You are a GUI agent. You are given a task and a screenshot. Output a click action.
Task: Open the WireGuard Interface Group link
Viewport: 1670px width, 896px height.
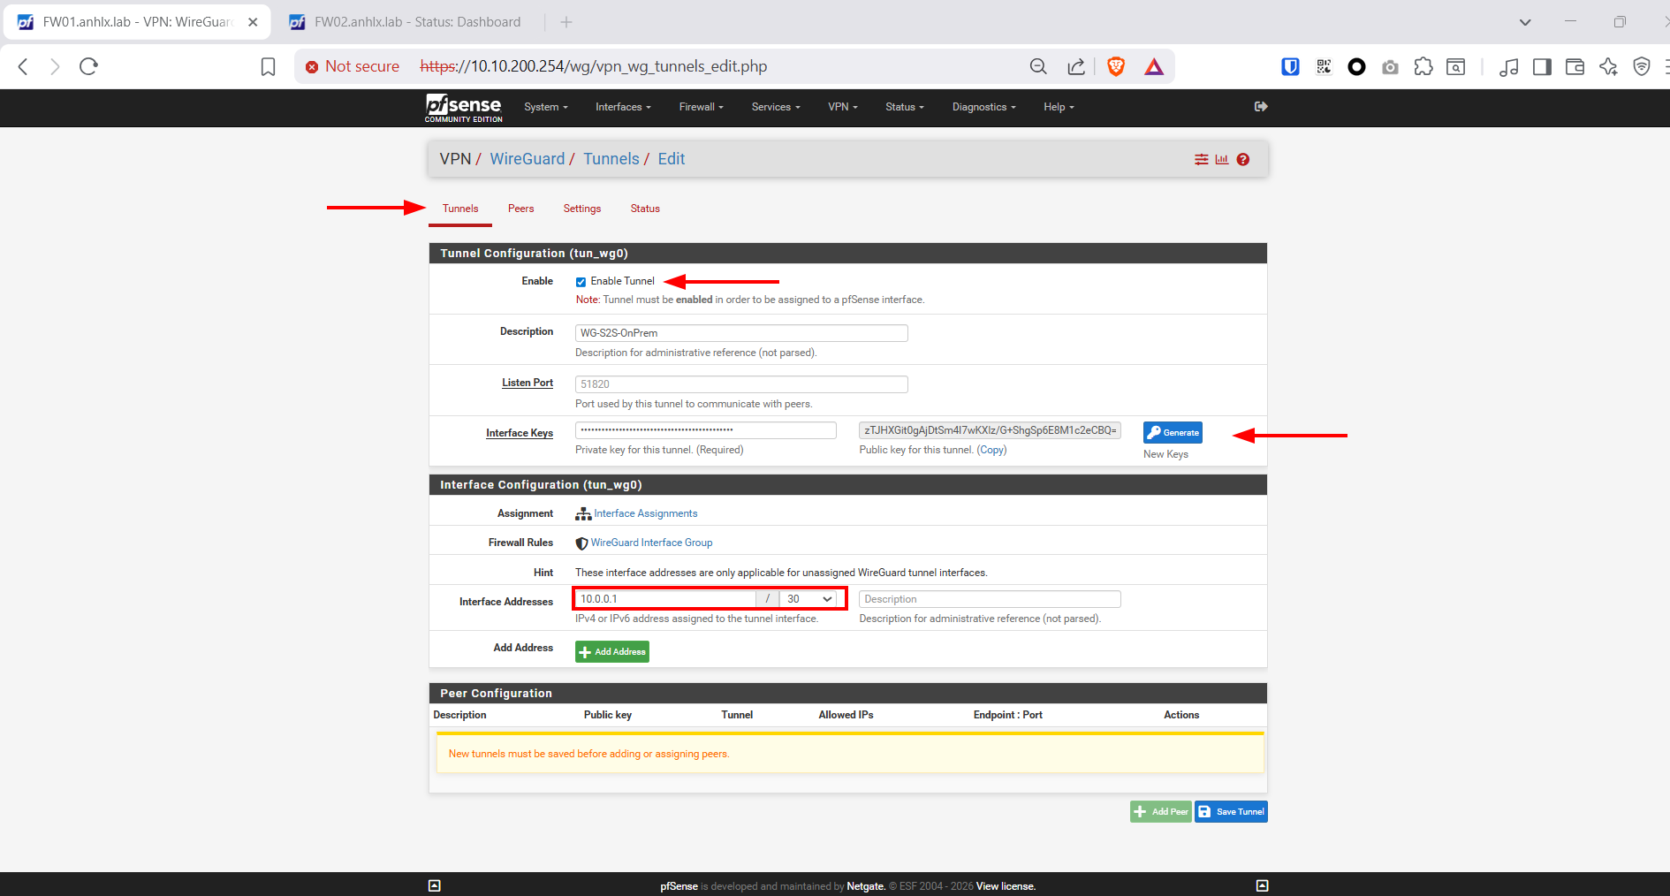pyautogui.click(x=651, y=543)
